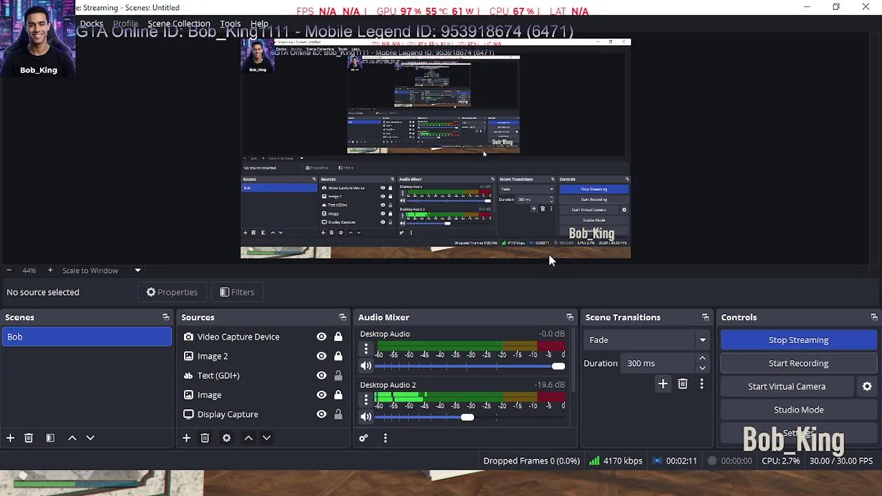882x496 pixels.
Task: Adjust Desktop Audio 2 volume slider
Action: click(x=469, y=417)
